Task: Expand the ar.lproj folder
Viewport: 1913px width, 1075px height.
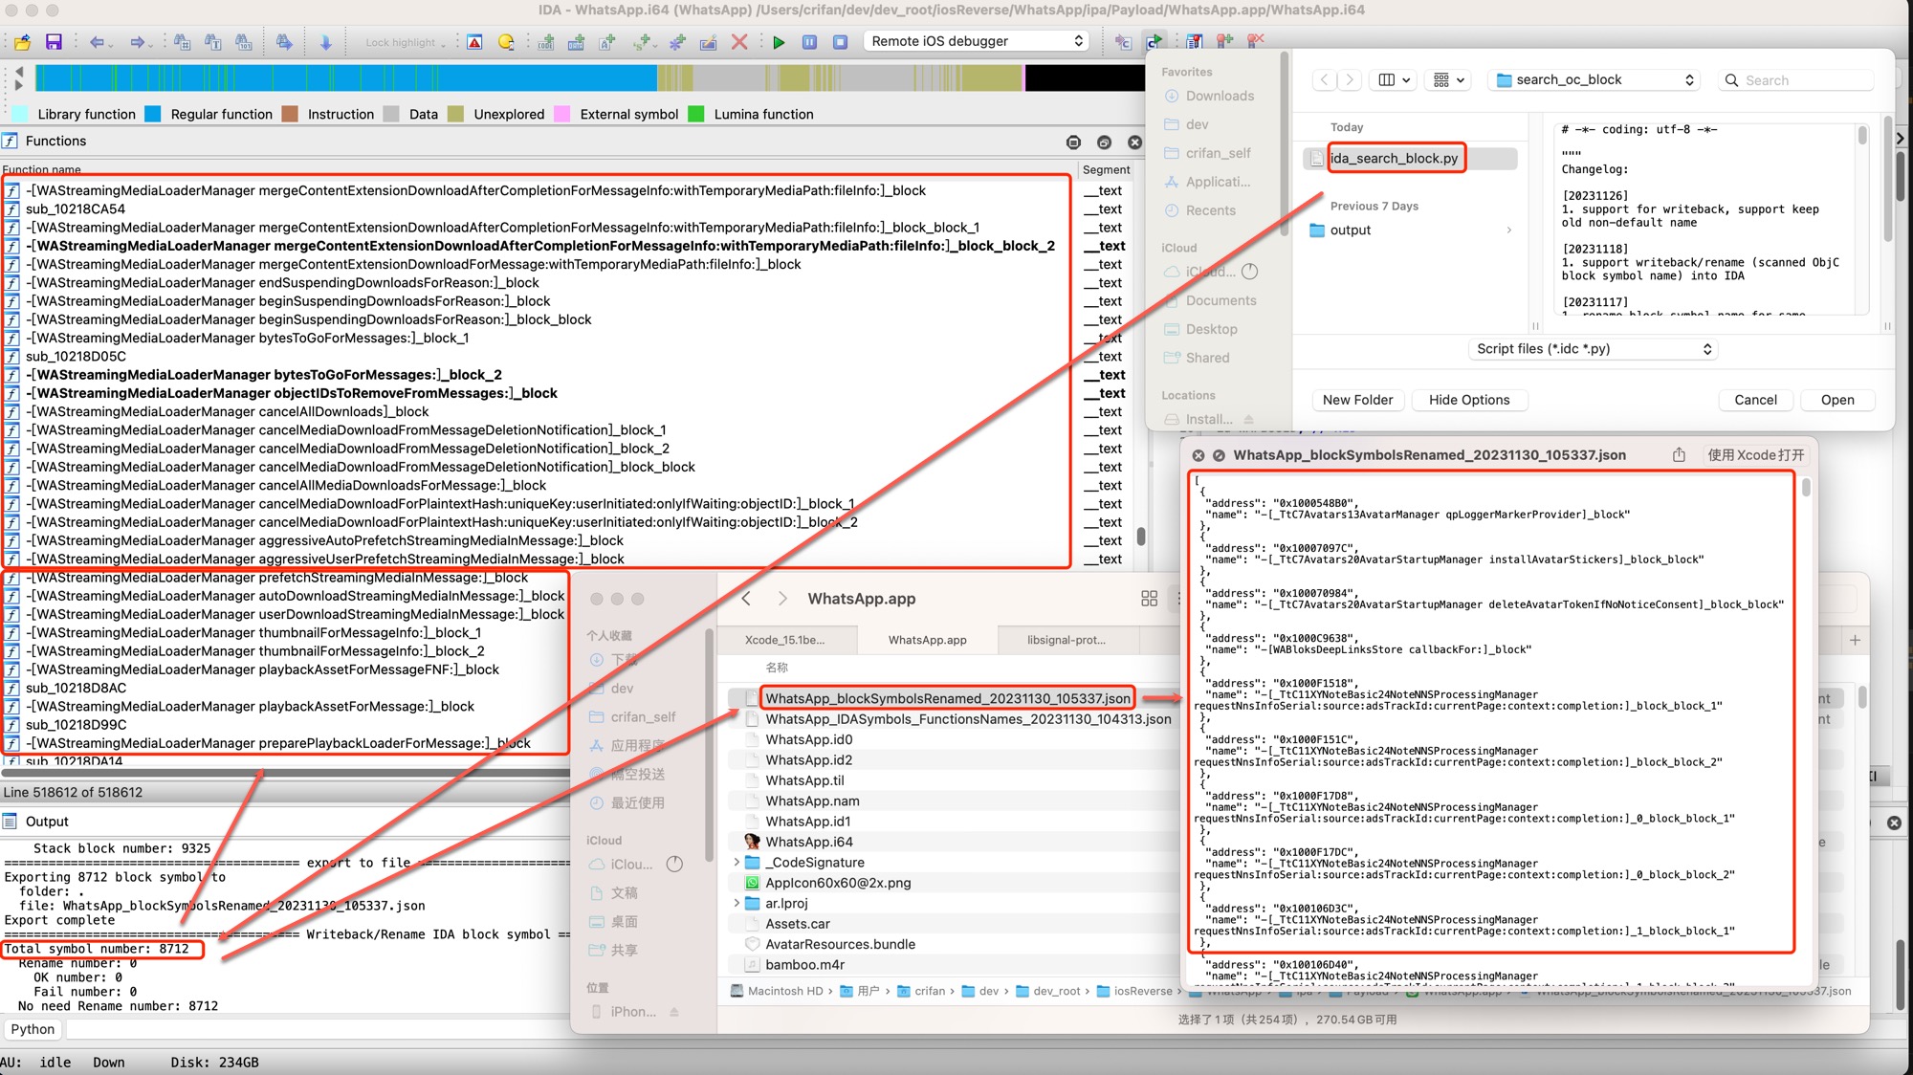Action: click(x=736, y=904)
